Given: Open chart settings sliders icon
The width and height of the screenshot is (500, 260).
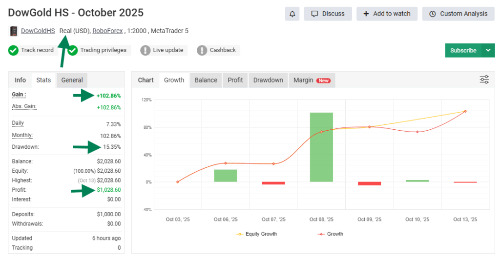Looking at the screenshot, I should point(484,80).
